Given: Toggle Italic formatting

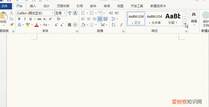Looking at the screenshot, I should pyautogui.click(x=25, y=19).
